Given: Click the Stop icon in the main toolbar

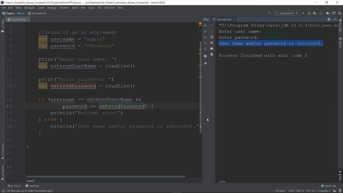Looking at the screenshot, I should [x=320, y=13].
